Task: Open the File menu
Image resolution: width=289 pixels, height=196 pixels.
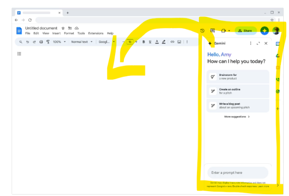Action: [x=27, y=33]
